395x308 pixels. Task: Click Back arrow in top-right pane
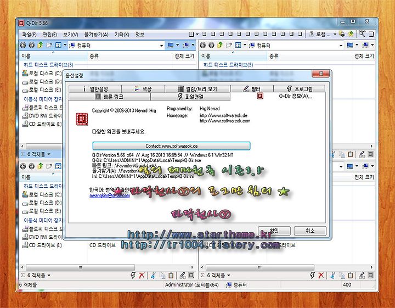tap(203, 45)
